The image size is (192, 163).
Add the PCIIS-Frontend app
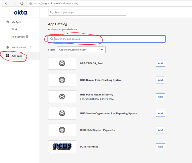(160, 147)
